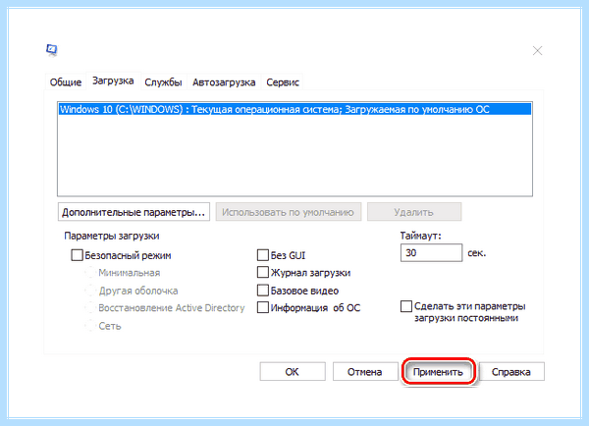Go to the Автозагрузка tab
Viewport: 589px width, 426px height.
[x=224, y=81]
